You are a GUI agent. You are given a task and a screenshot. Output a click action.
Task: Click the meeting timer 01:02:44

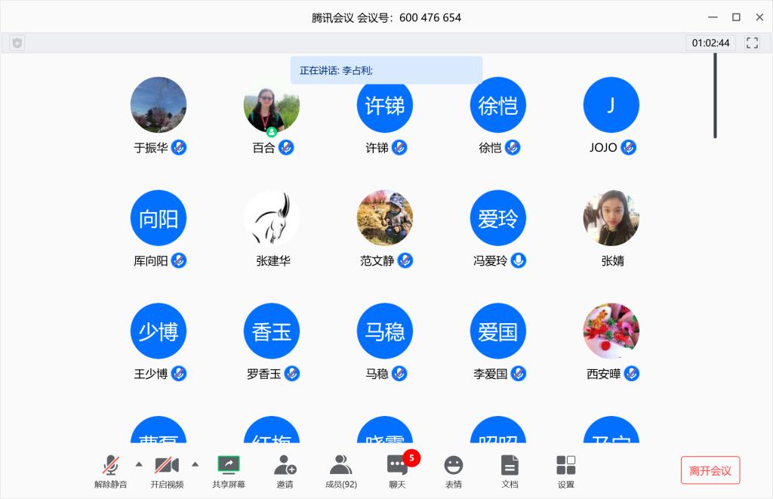point(710,43)
